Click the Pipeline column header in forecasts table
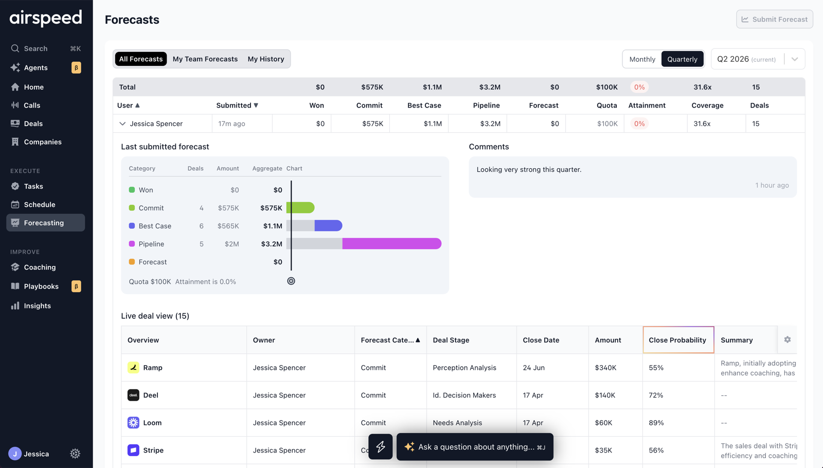823x468 pixels. [486, 105]
